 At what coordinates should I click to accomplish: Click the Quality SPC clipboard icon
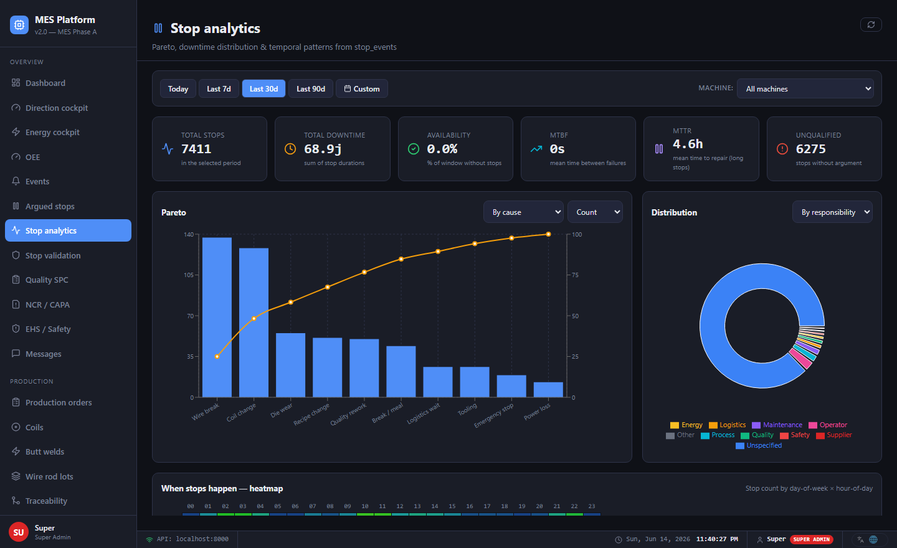pyautogui.click(x=16, y=280)
